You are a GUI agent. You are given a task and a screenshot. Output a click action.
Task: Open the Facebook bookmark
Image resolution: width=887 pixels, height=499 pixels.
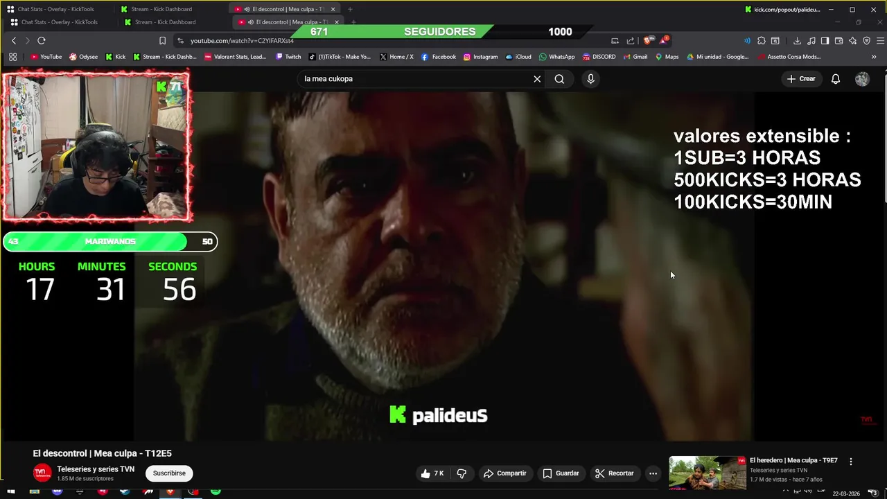[439, 57]
